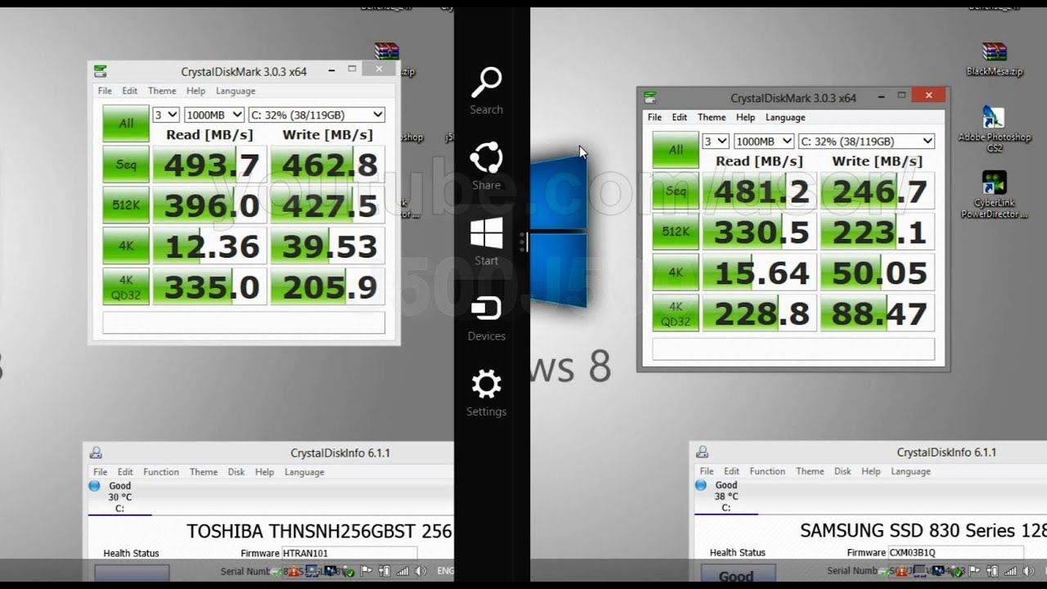Click the 4K QD32 write value 205.9

pos(328,286)
